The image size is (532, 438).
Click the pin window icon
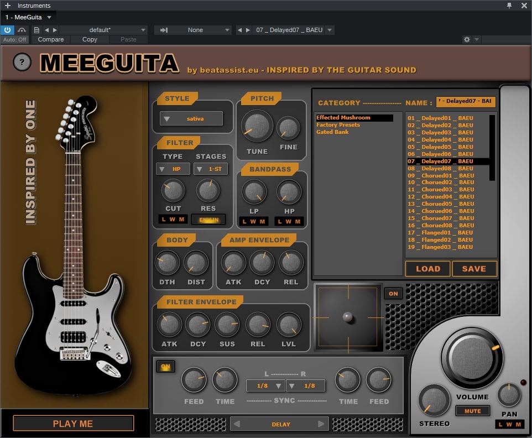tap(509, 6)
